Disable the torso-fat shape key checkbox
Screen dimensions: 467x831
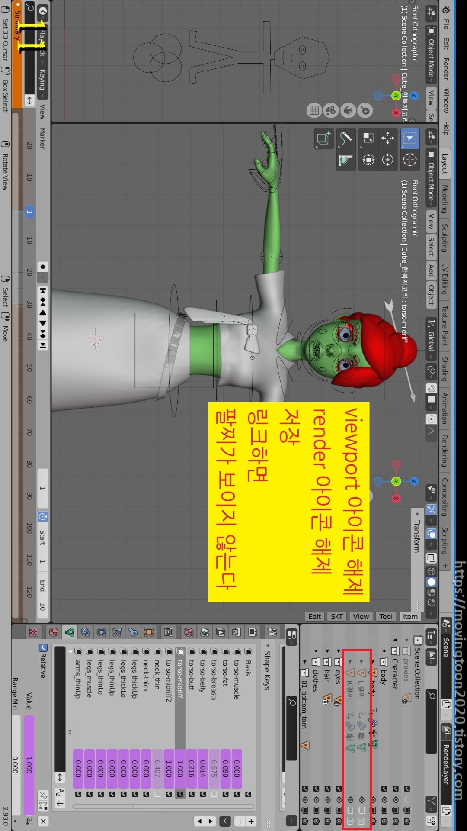click(x=225, y=794)
